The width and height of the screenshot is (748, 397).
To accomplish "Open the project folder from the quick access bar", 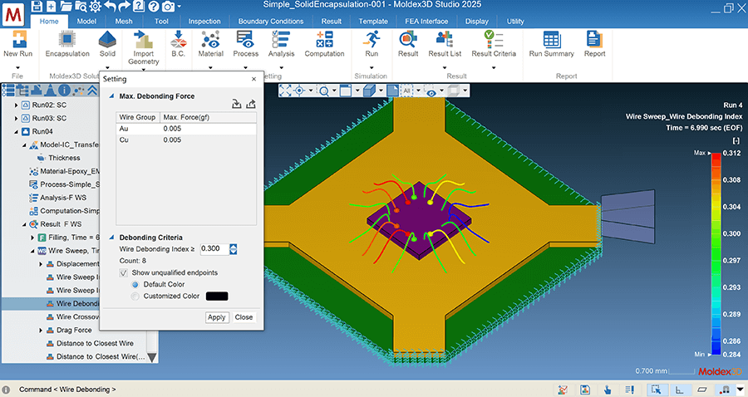I will click(x=66, y=6).
